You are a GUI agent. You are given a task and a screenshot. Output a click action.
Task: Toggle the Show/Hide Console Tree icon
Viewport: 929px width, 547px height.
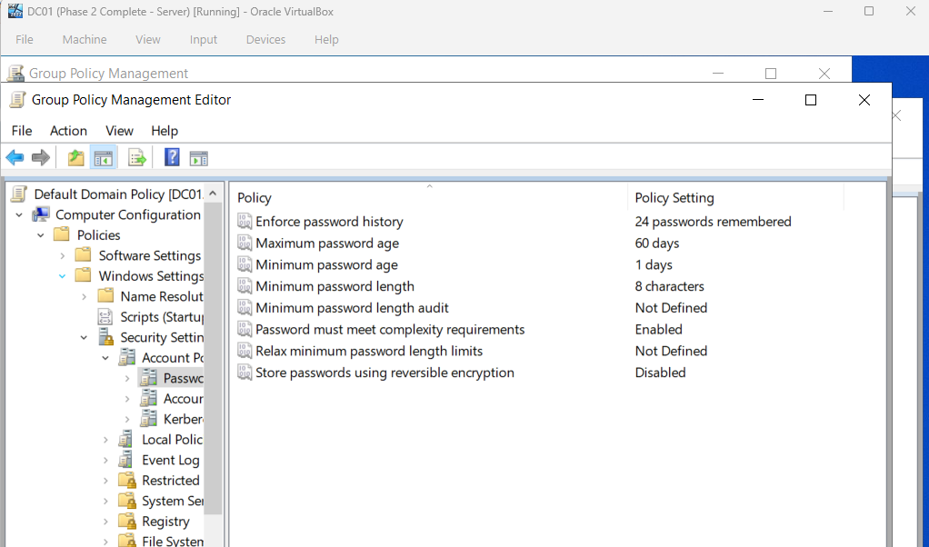(104, 157)
